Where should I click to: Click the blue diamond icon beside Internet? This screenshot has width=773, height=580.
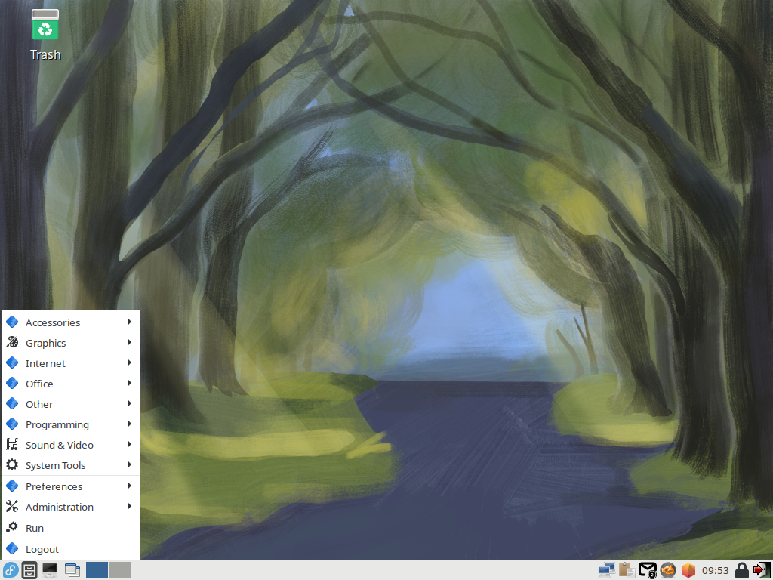tap(12, 363)
